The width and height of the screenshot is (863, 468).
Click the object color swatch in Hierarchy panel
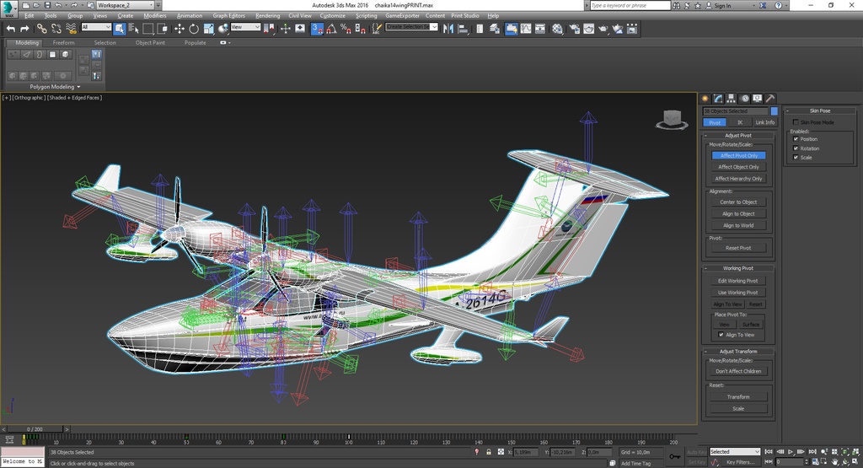point(774,111)
